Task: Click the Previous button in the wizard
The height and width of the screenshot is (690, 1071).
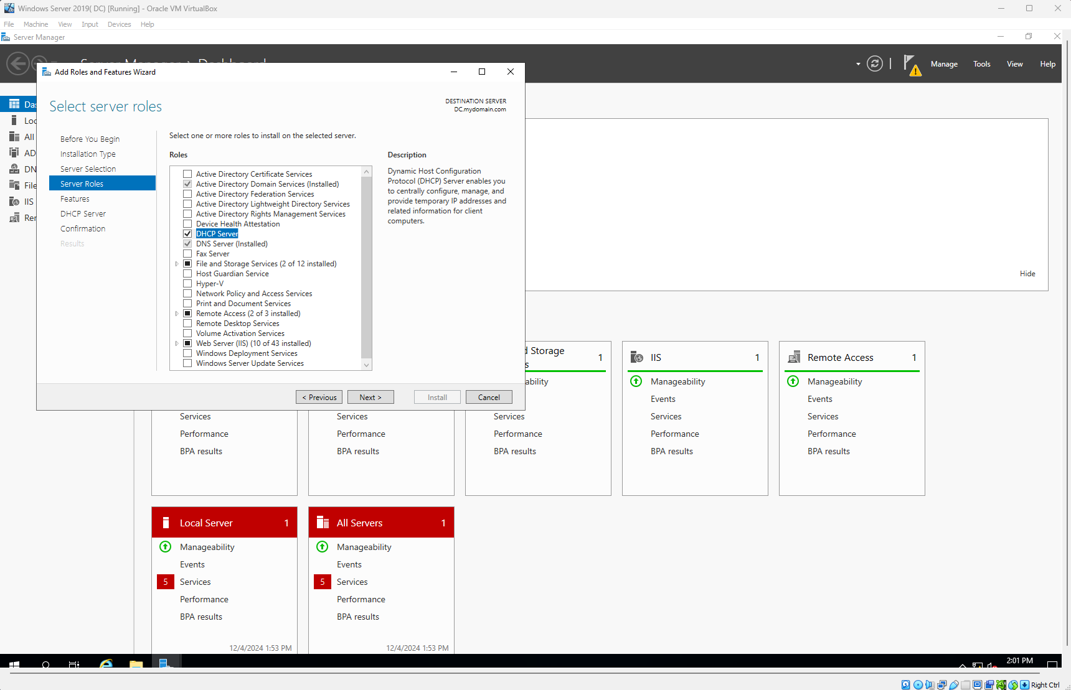Action: (319, 397)
